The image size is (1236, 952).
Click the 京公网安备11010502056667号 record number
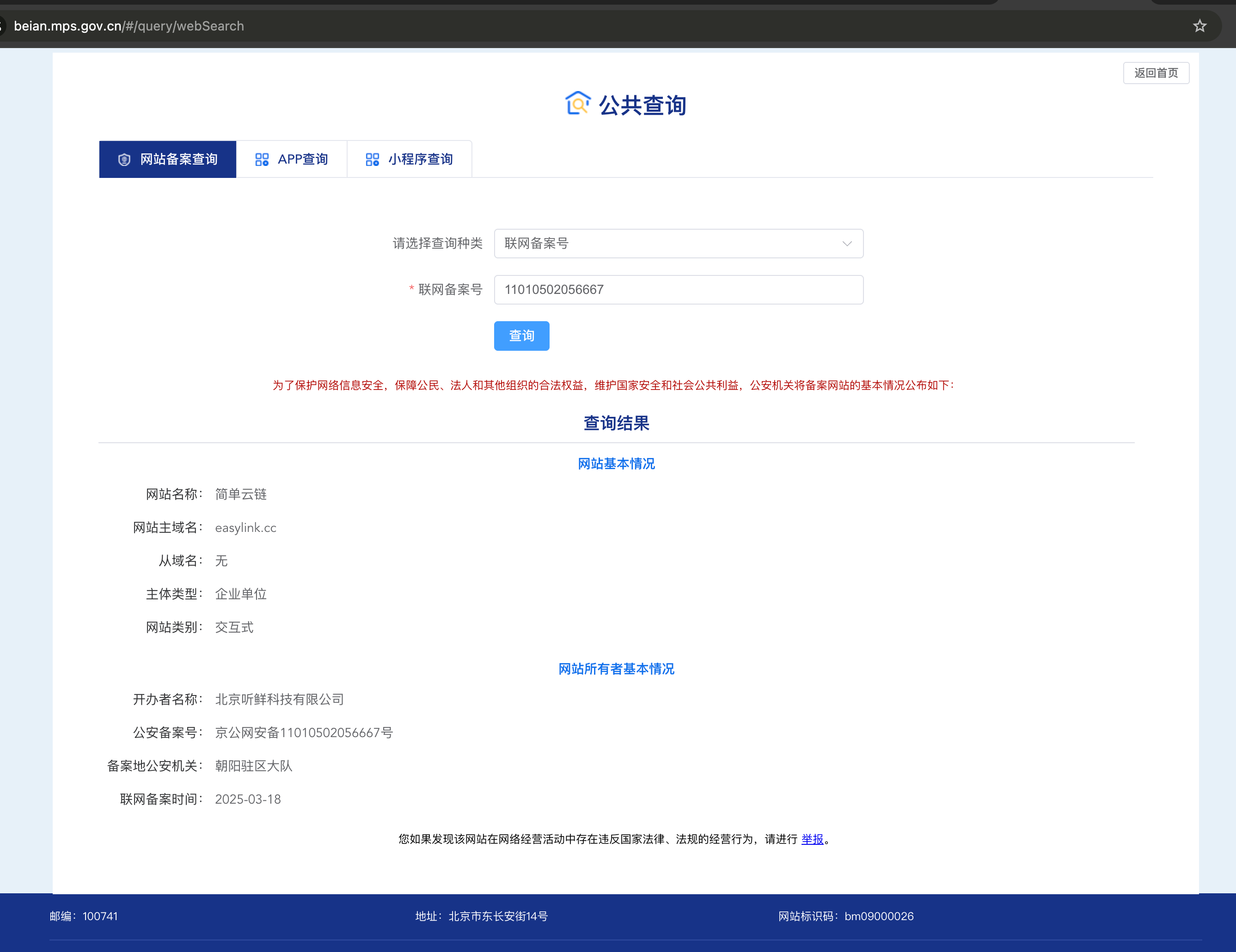304,732
